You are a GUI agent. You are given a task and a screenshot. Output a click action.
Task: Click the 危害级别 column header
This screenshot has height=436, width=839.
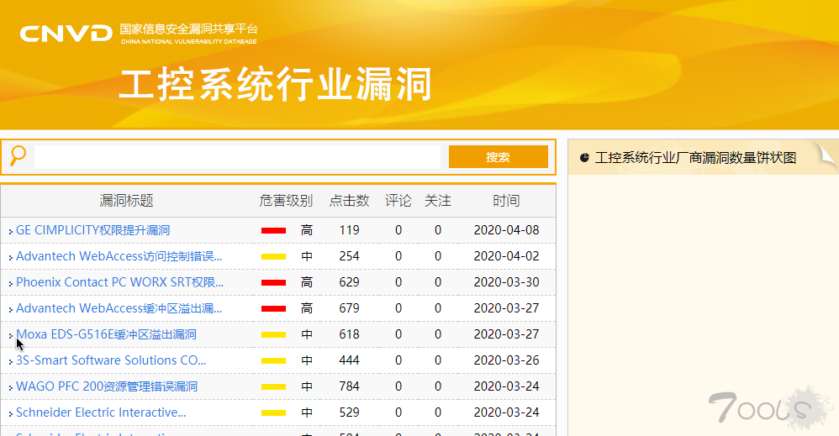tap(286, 201)
